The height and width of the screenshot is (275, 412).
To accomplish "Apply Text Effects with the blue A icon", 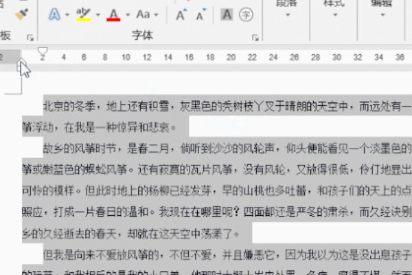I will coord(54,14).
